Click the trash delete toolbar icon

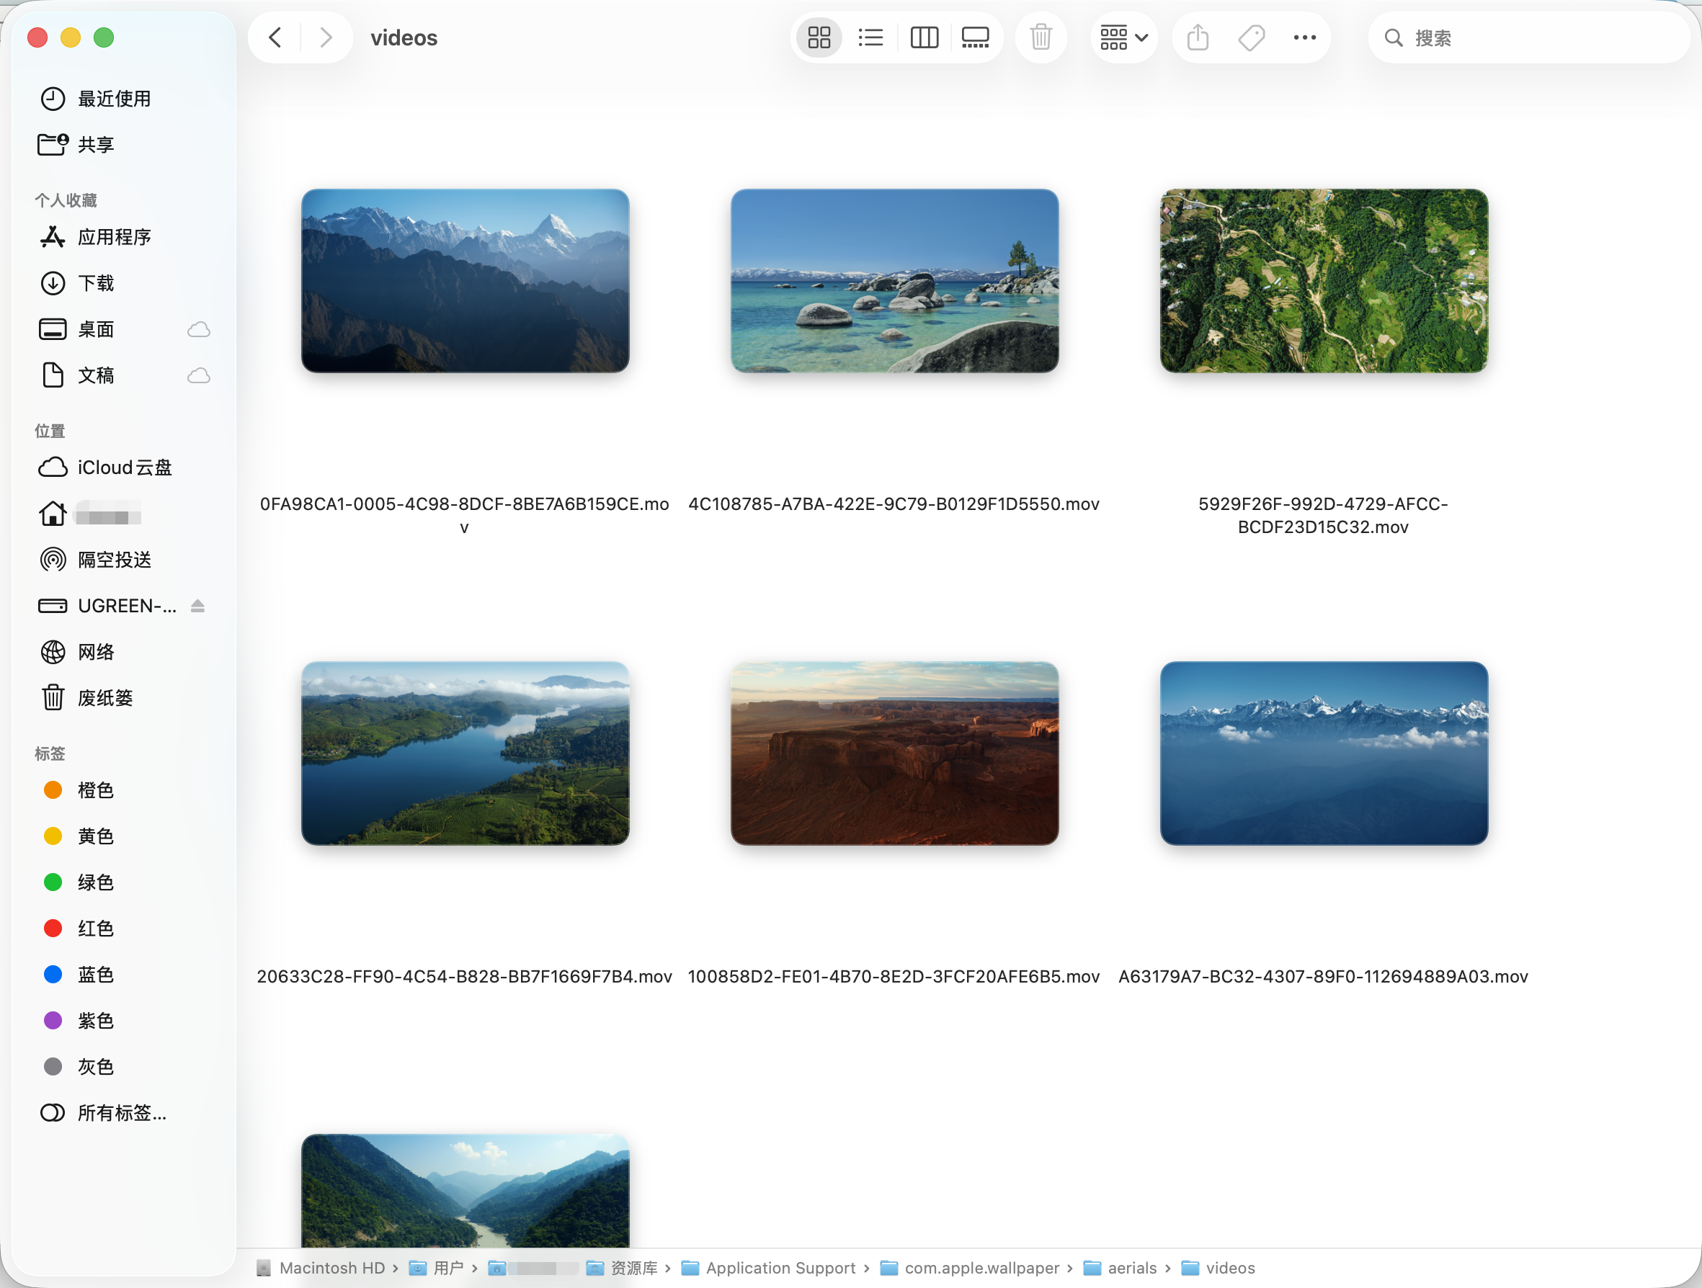point(1041,37)
